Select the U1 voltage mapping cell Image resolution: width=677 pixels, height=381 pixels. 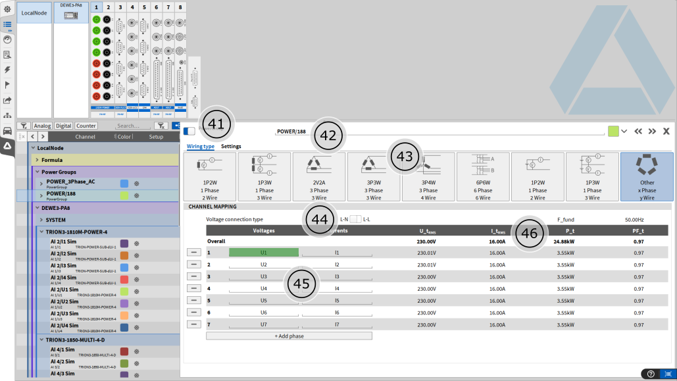point(263,253)
